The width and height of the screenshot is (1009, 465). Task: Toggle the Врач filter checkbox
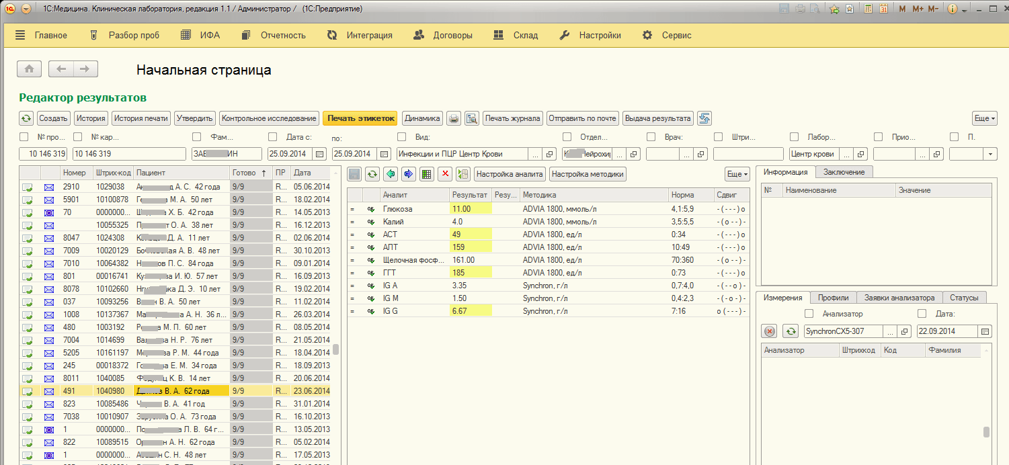coord(651,137)
